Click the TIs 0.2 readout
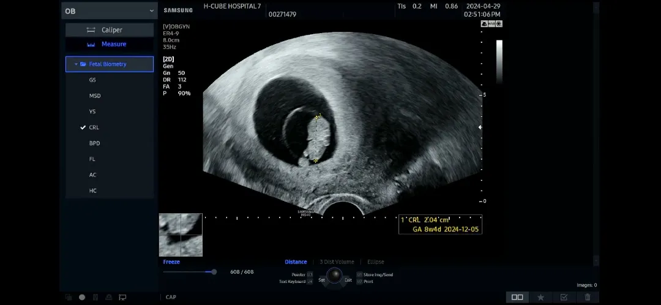Image resolution: width=661 pixels, height=305 pixels. 409,6
